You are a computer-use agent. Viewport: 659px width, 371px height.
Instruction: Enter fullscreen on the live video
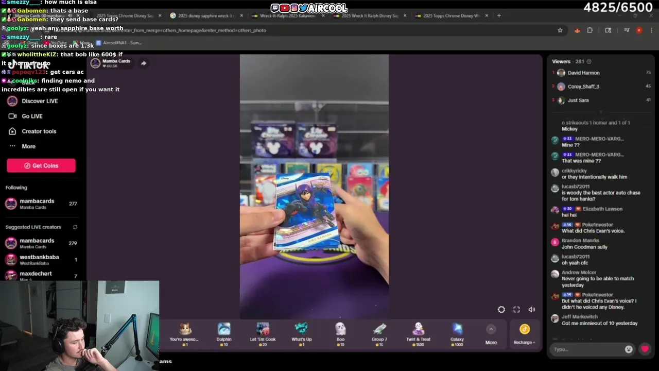(x=516, y=310)
